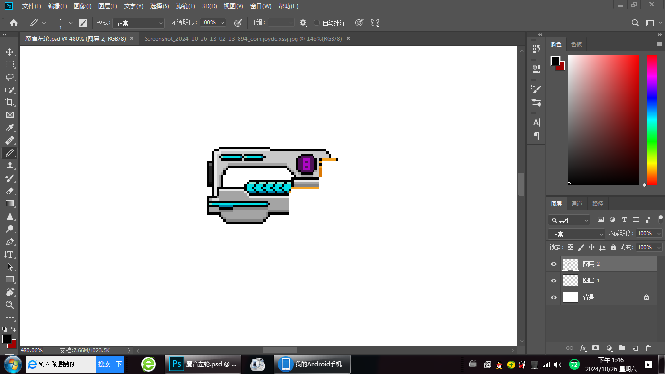Select the Vertical Type tool
Image resolution: width=665 pixels, height=374 pixels.
tap(9, 254)
